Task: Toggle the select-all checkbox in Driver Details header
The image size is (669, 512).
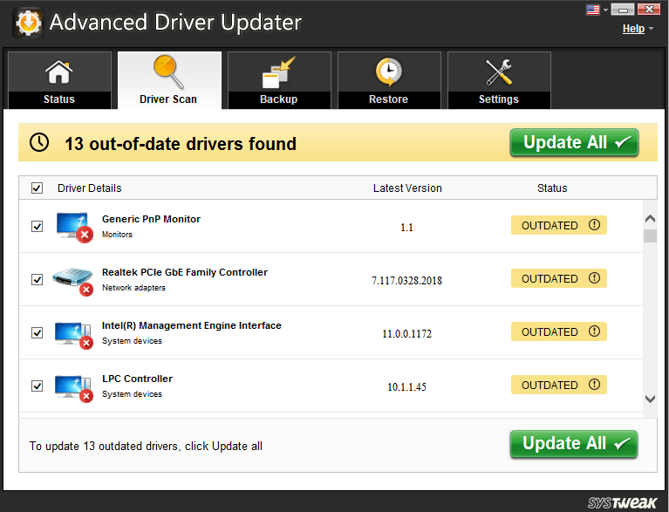Action: 38,188
